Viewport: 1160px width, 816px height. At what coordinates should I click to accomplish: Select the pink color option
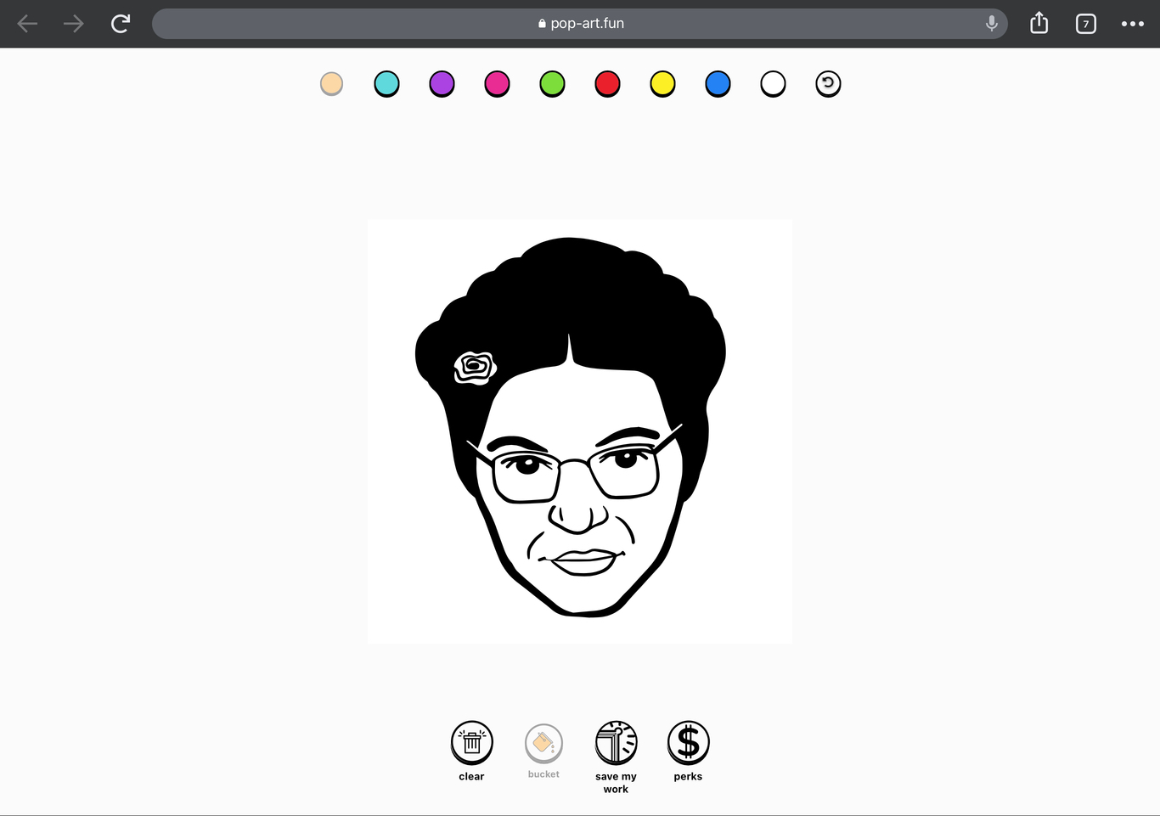click(x=497, y=83)
